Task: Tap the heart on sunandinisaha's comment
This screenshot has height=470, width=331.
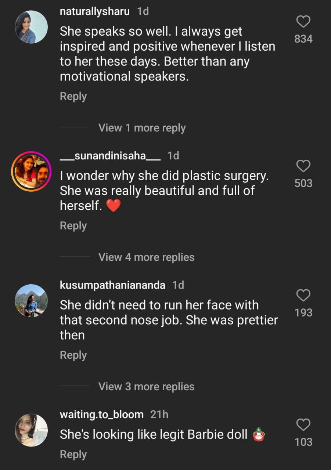Action: click(303, 166)
